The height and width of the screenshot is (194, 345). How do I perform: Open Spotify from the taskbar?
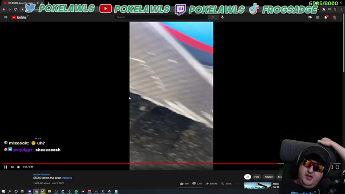click(x=76, y=191)
